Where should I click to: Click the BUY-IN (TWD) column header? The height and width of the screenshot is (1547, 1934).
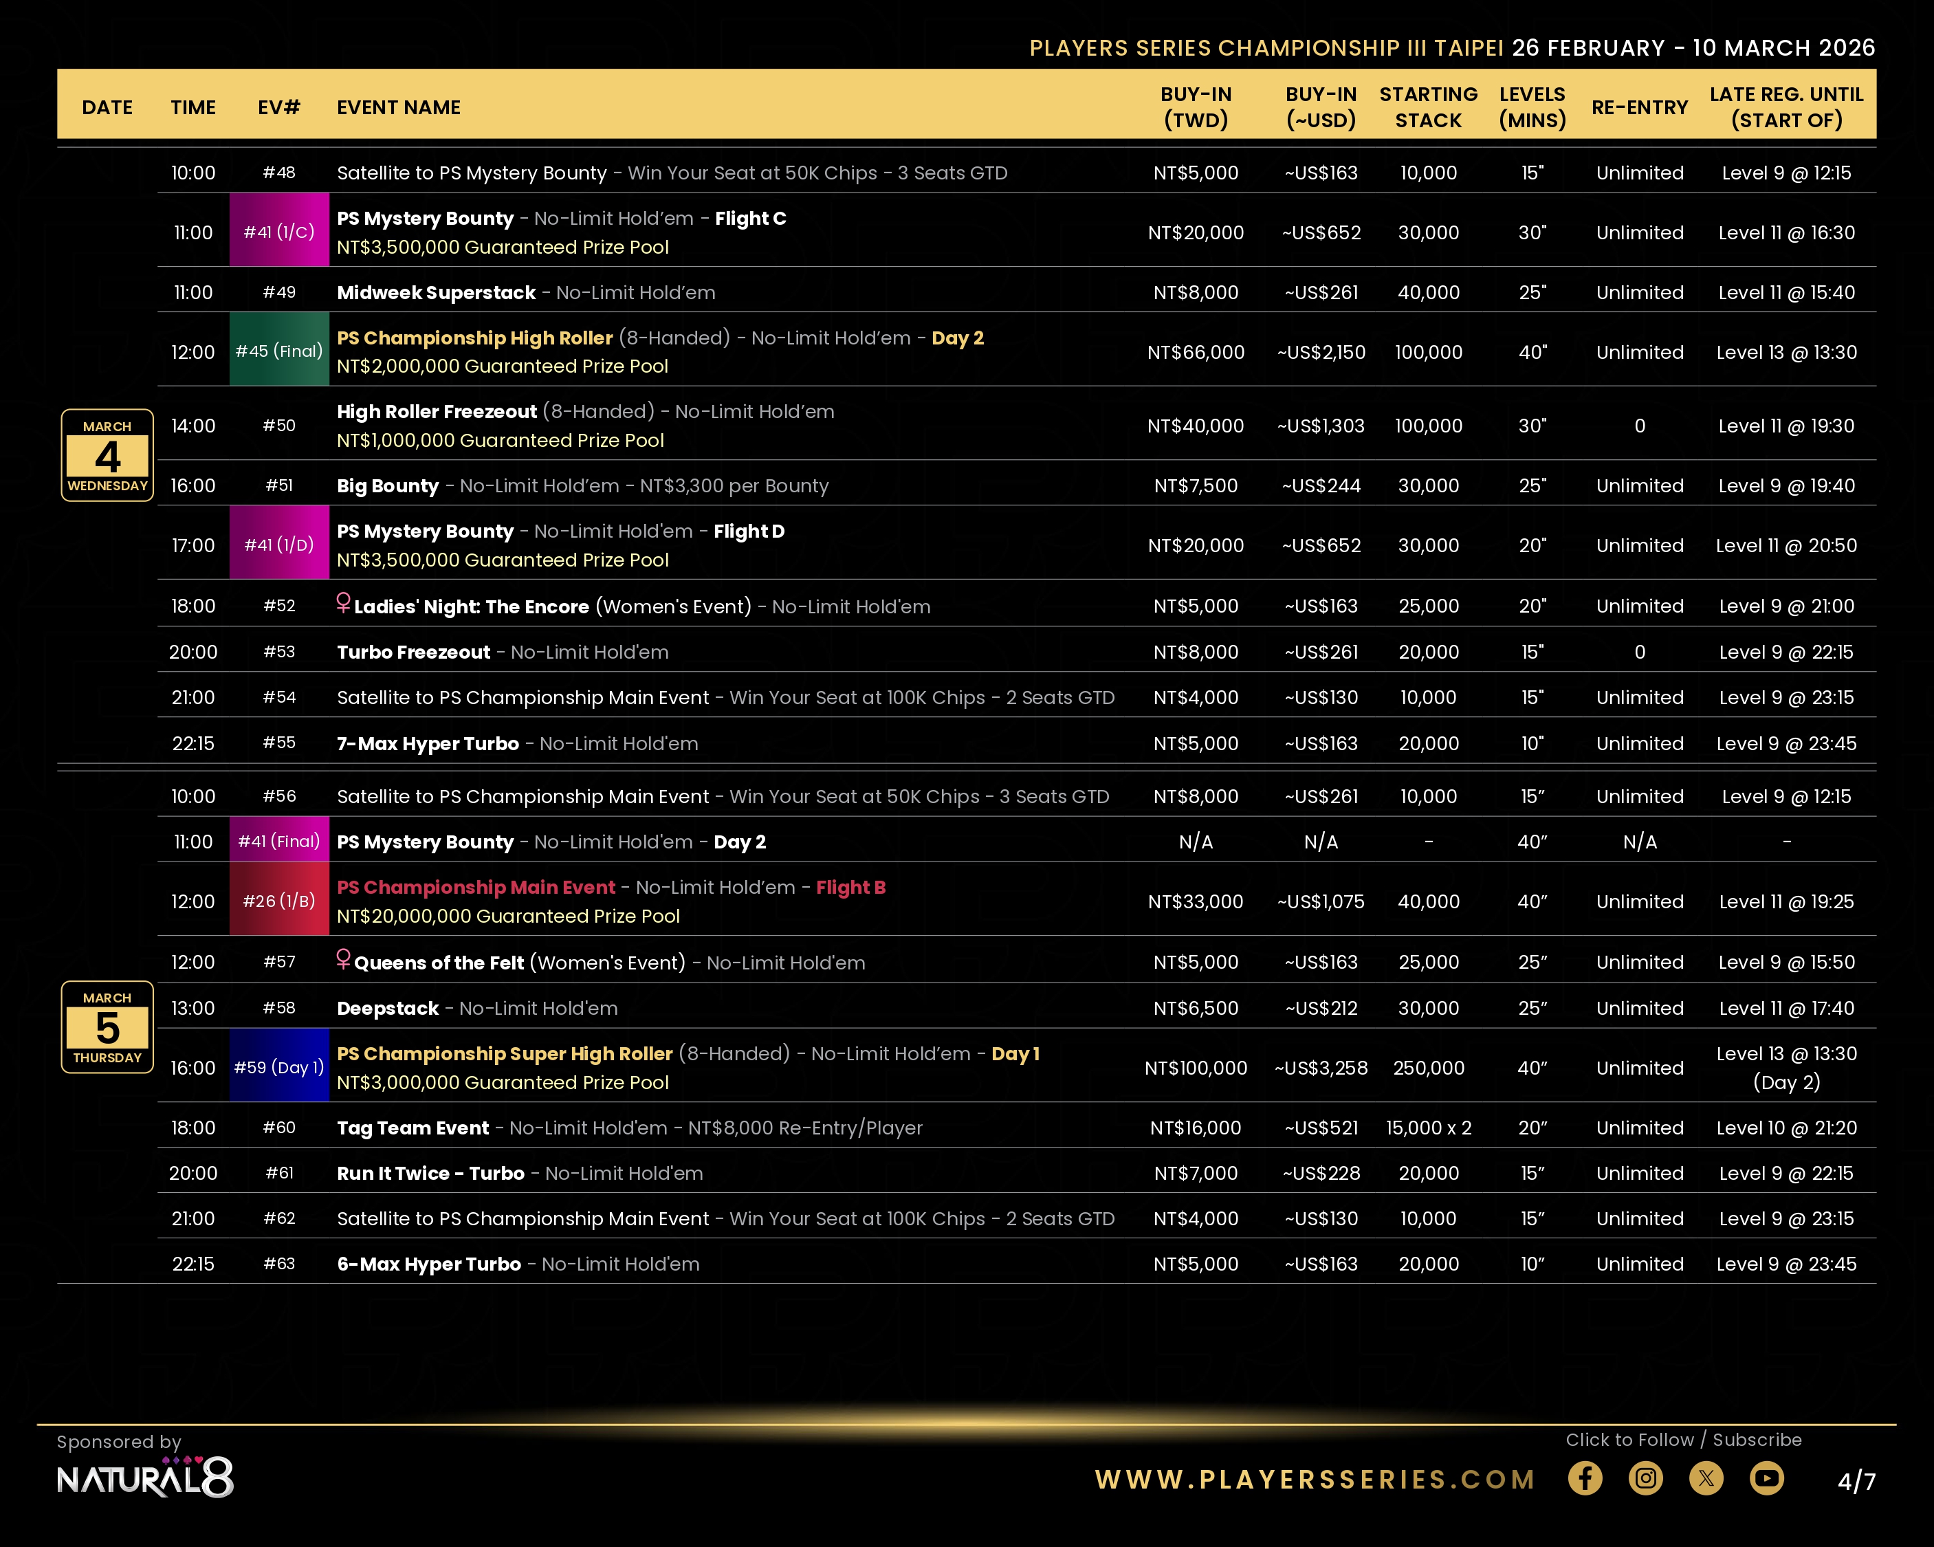[x=1195, y=107]
